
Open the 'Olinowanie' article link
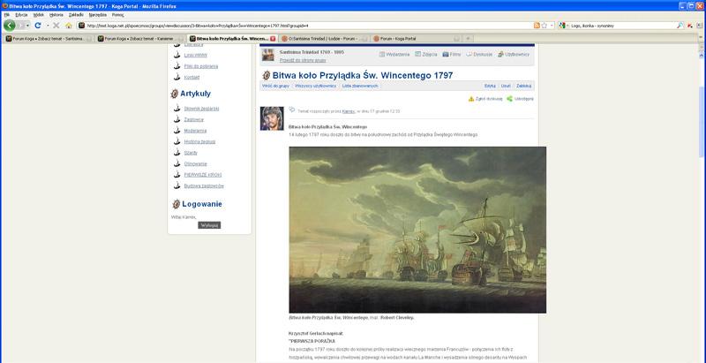tap(195, 164)
